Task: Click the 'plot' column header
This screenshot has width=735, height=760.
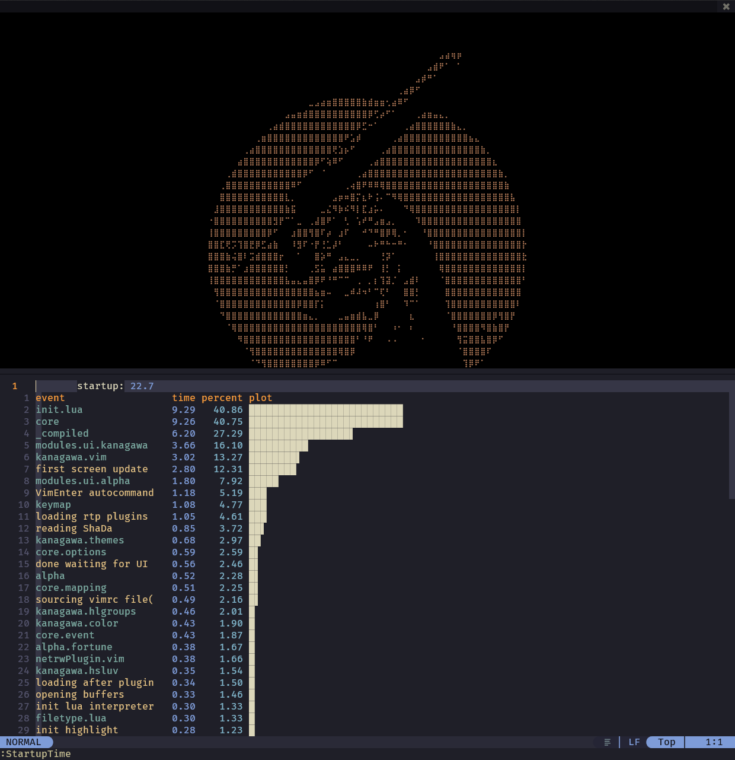Action: pos(260,398)
